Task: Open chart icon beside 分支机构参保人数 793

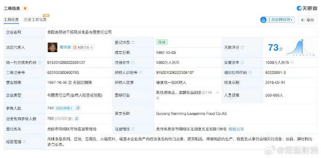Action: tap(76, 119)
